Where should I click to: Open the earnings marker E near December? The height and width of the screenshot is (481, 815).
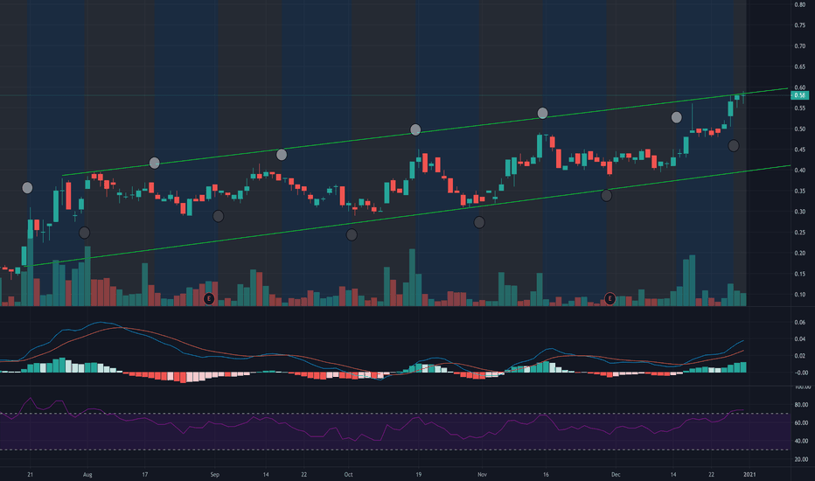coord(610,298)
